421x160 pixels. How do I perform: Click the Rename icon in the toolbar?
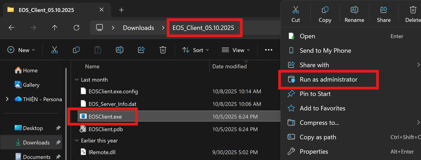pyautogui.click(x=119, y=50)
